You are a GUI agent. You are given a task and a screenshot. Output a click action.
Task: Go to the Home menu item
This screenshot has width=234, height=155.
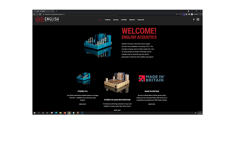[101, 20]
